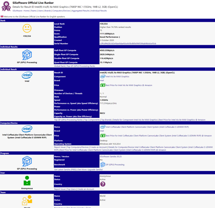
Task: Click the Half-float value 4503.55Mpix/s
Action: tap(107, 50)
